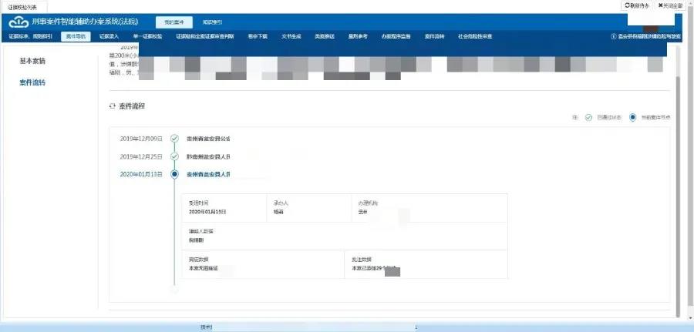Image resolution: width=694 pixels, height=332 pixels.
Task: Open 基本案情 in the left sidebar
Action: point(32,61)
